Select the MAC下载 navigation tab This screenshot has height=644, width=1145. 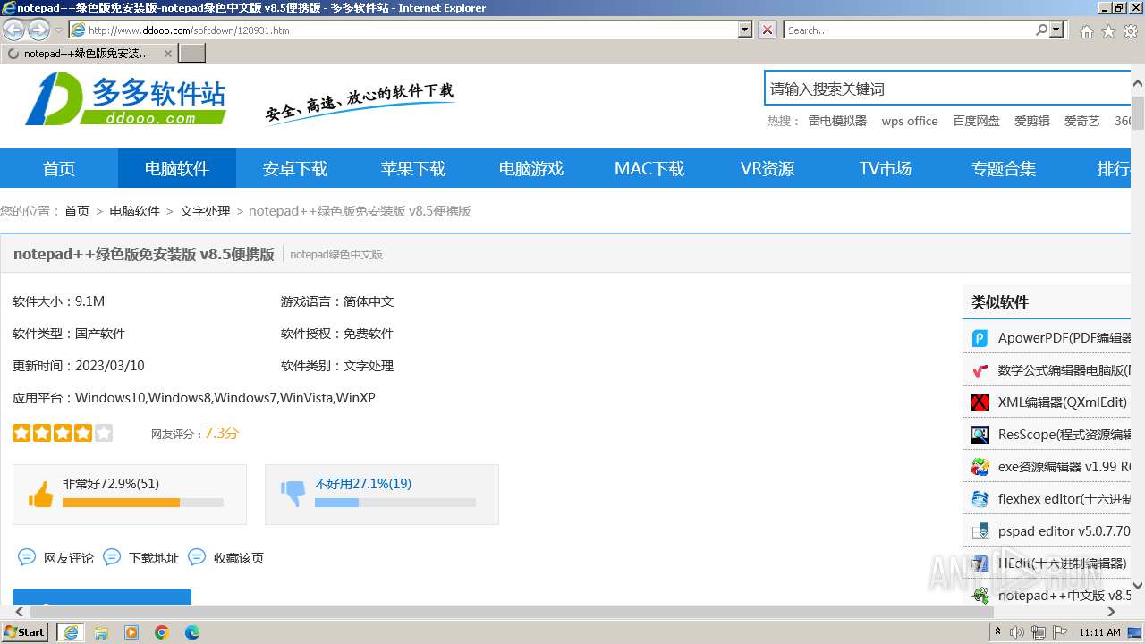point(649,168)
